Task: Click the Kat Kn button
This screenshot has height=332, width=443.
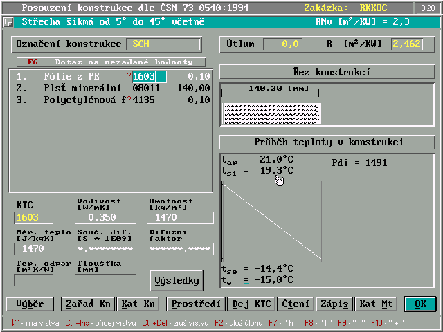Action: click(x=139, y=304)
